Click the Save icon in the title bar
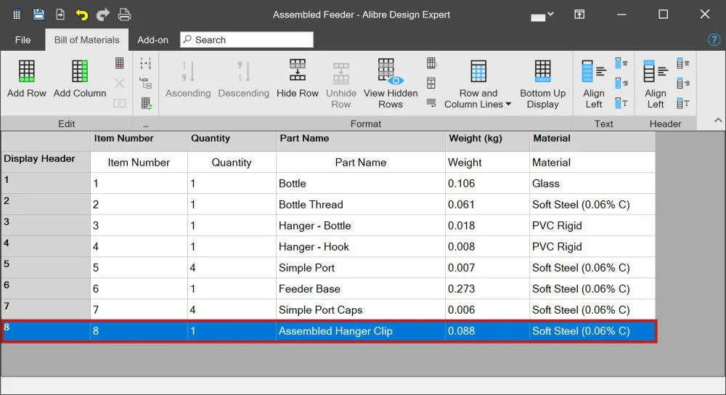Screen dimensions: 726x395 point(39,15)
